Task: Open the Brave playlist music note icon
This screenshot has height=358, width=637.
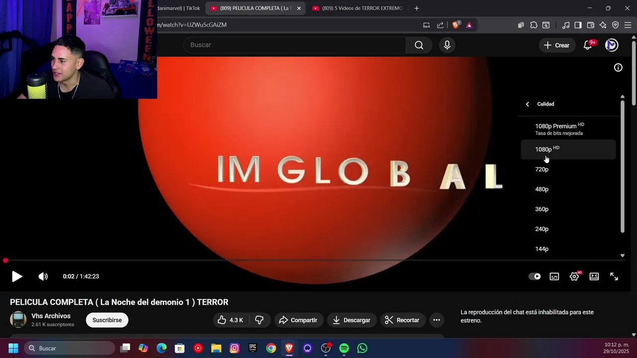Action: pyautogui.click(x=566, y=25)
